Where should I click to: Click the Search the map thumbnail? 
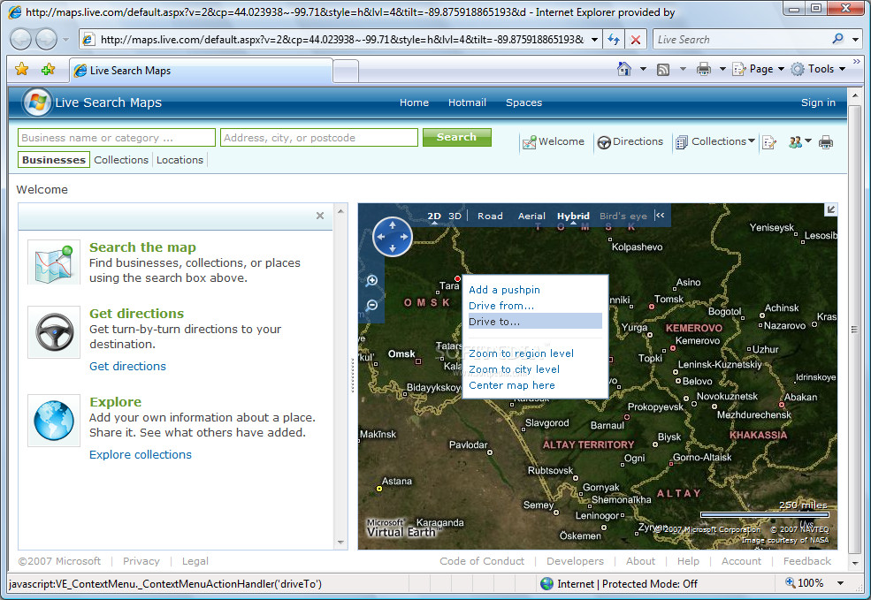(54, 262)
